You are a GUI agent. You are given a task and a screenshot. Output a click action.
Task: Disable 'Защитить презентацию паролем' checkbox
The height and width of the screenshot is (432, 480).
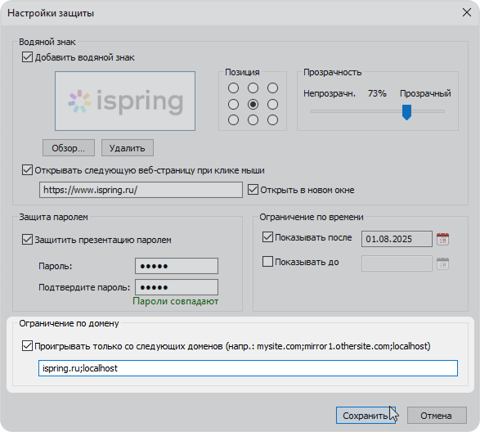[x=27, y=240]
